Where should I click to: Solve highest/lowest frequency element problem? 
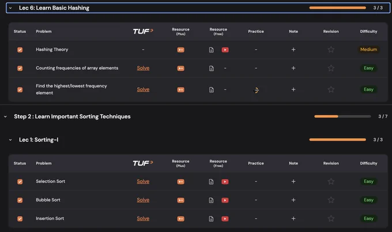(x=143, y=89)
